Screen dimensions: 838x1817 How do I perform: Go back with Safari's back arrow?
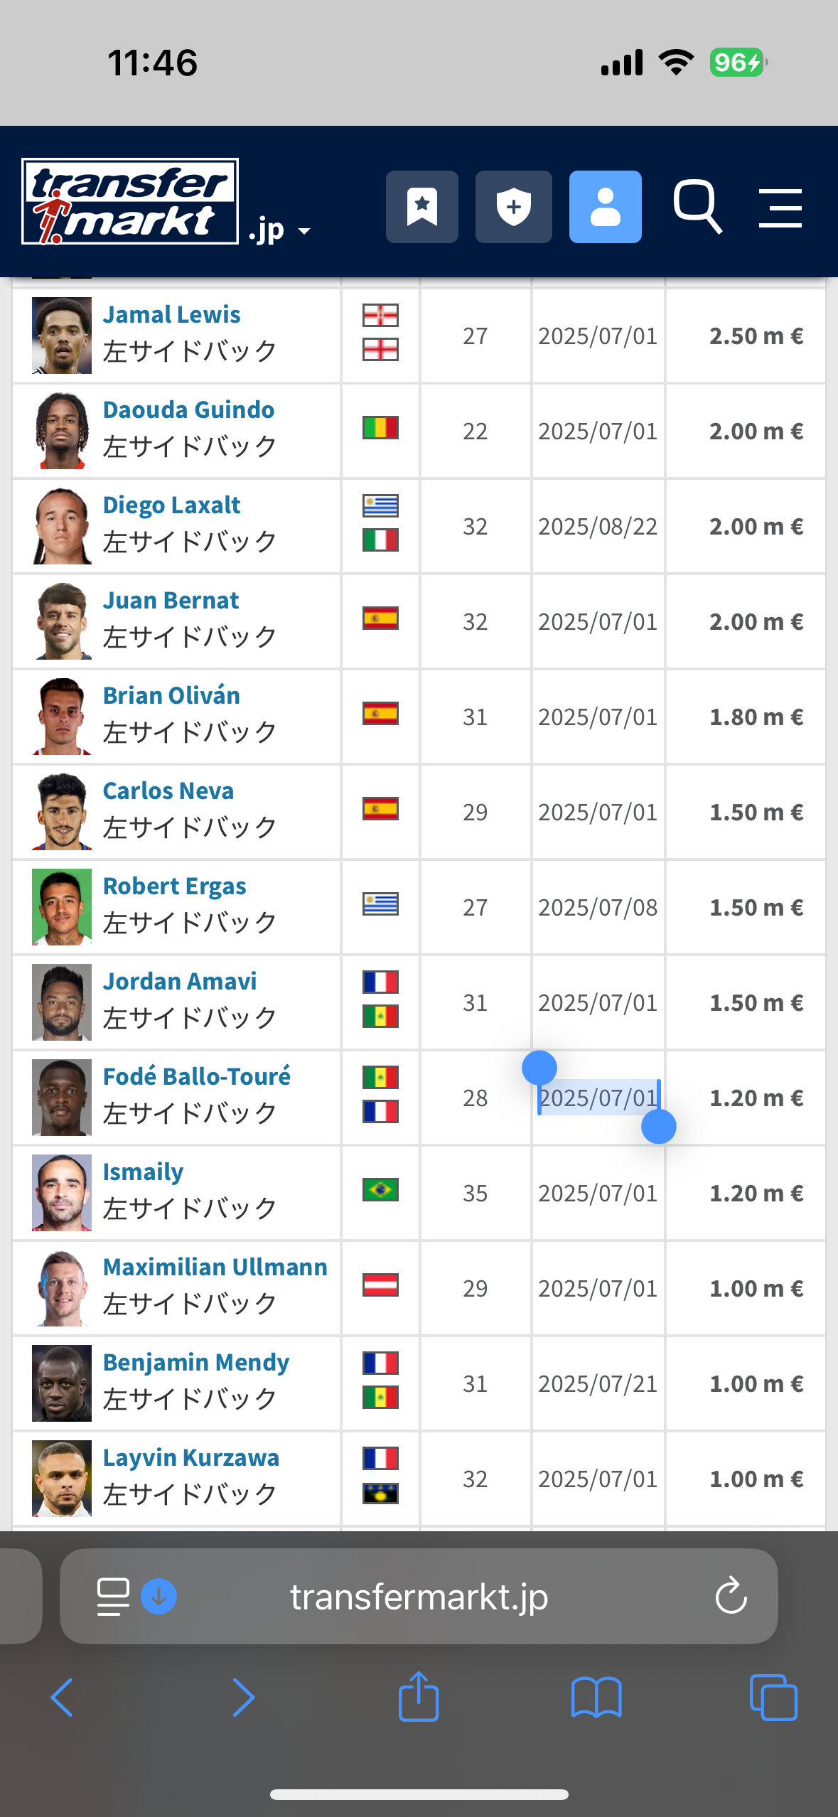tap(63, 1697)
